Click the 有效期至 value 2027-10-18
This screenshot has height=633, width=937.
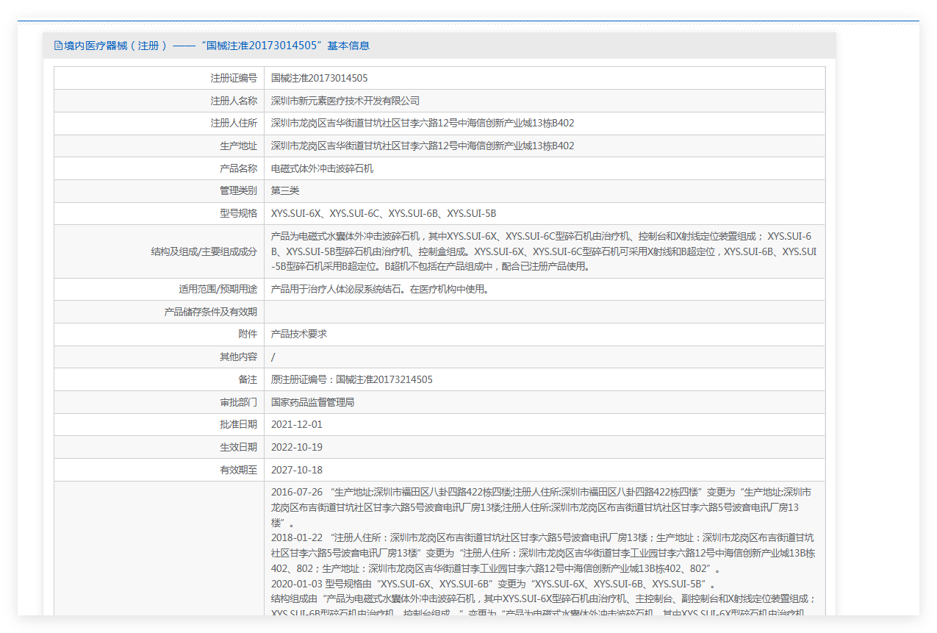pos(297,471)
